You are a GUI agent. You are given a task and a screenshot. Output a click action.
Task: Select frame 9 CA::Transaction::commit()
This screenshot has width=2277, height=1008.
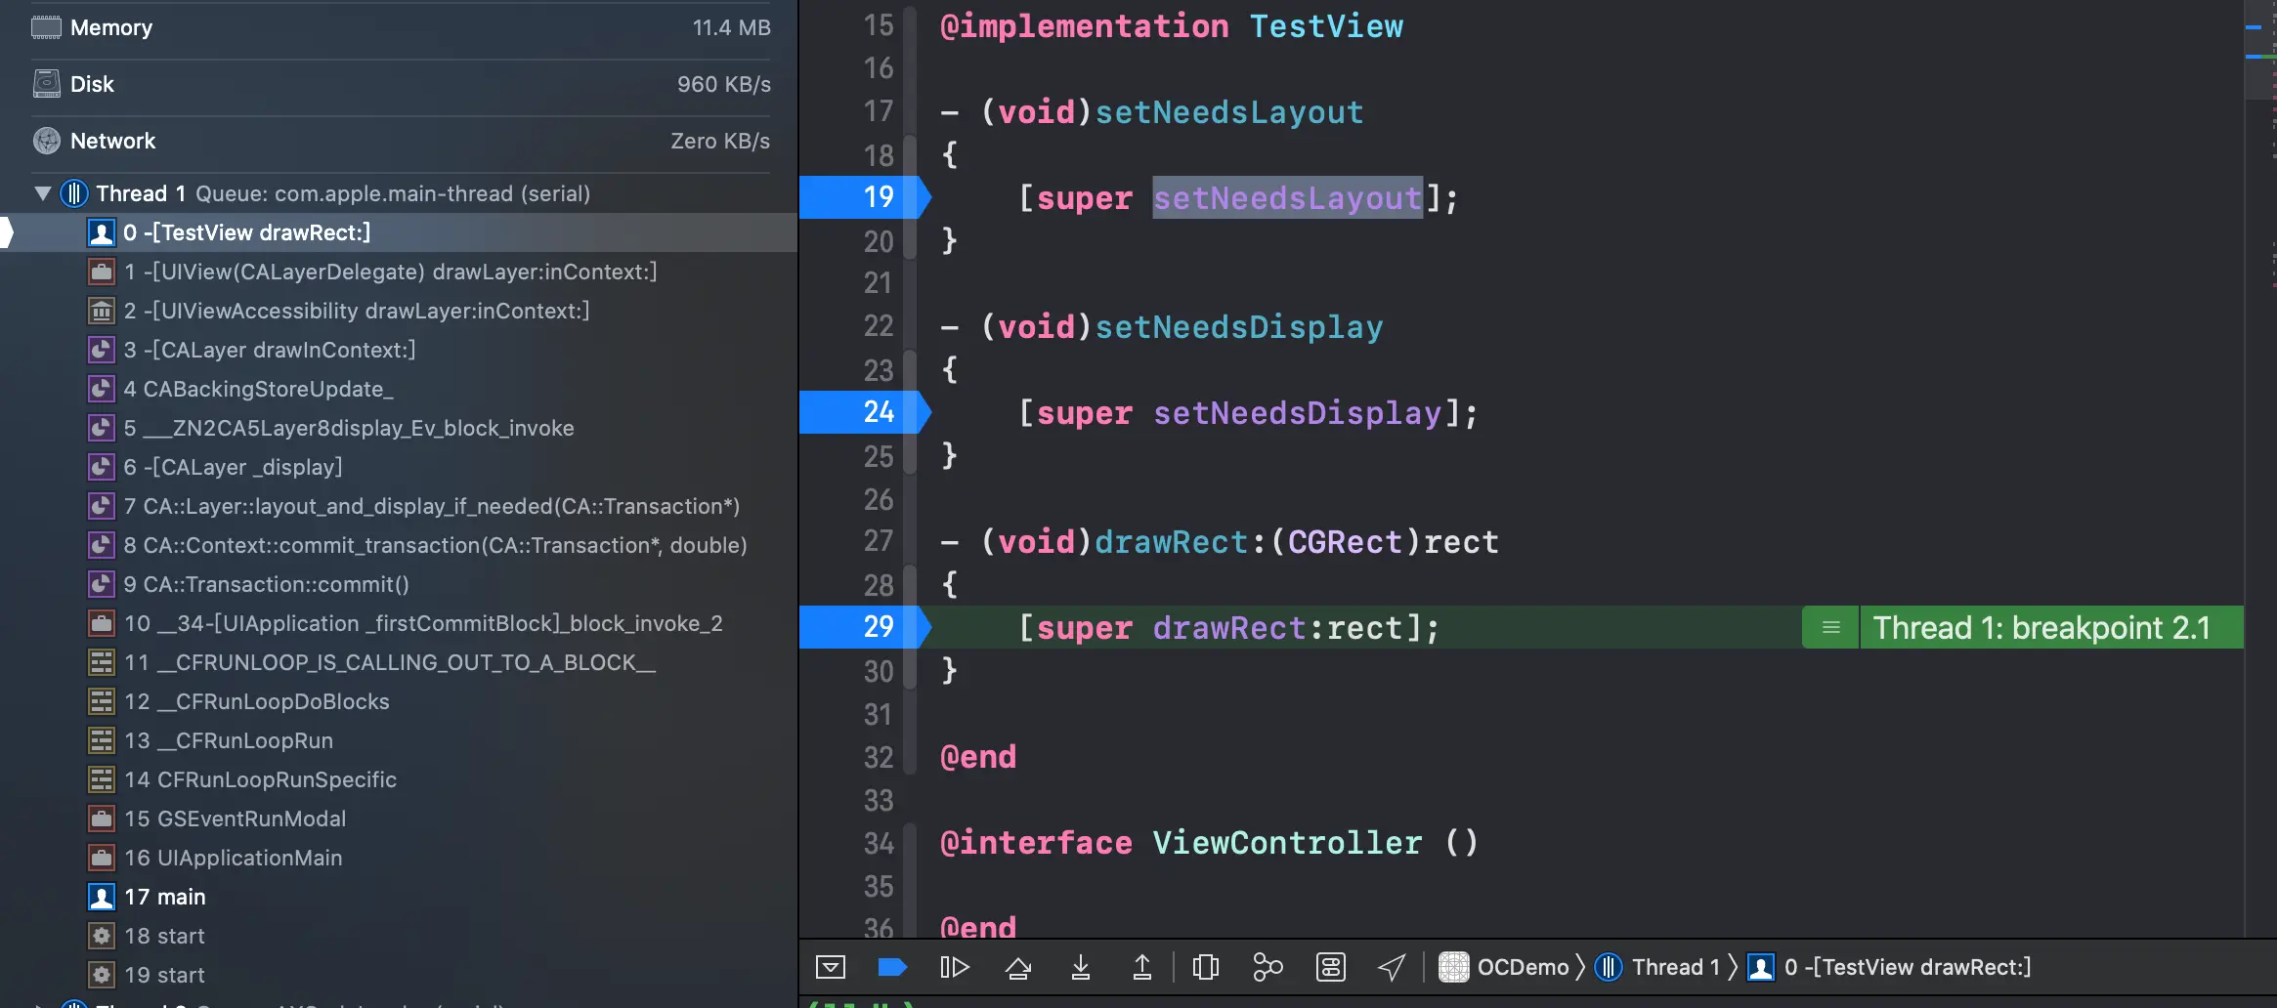(399, 584)
